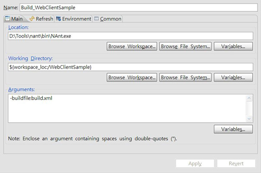Click the Arguments: label
The width and height of the screenshot is (261, 173).
21,89
